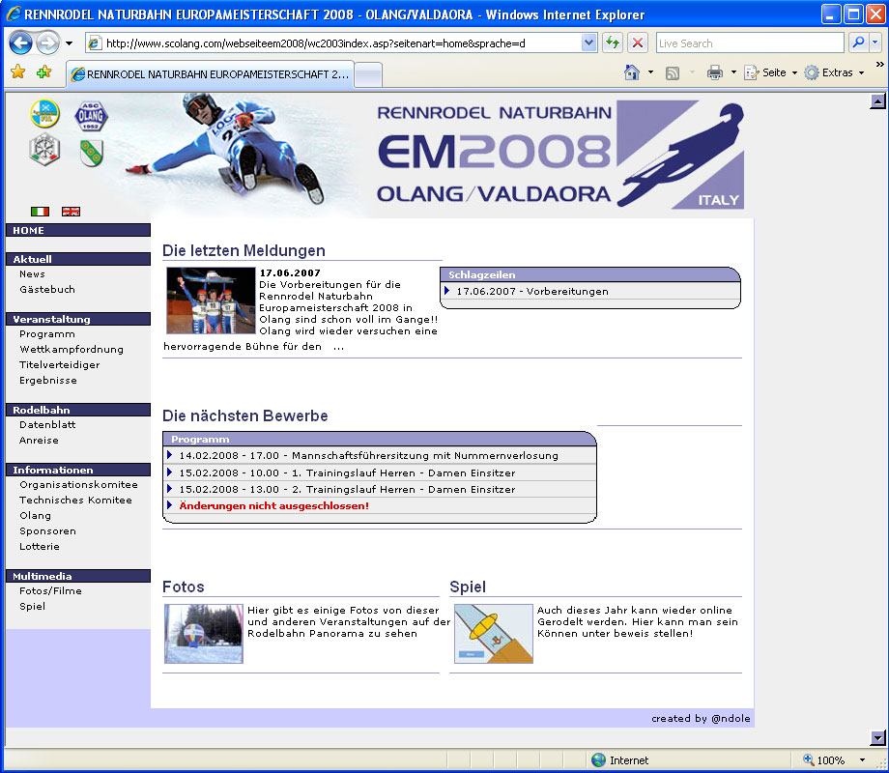Click the 100% zoom level button
889x773 pixels.
coord(823,760)
